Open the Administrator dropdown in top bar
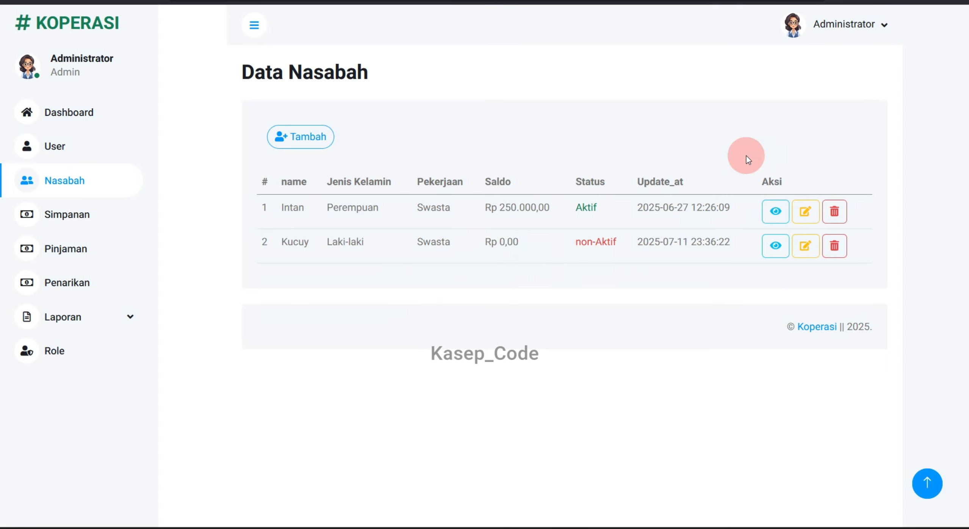The width and height of the screenshot is (969, 529). click(x=850, y=25)
